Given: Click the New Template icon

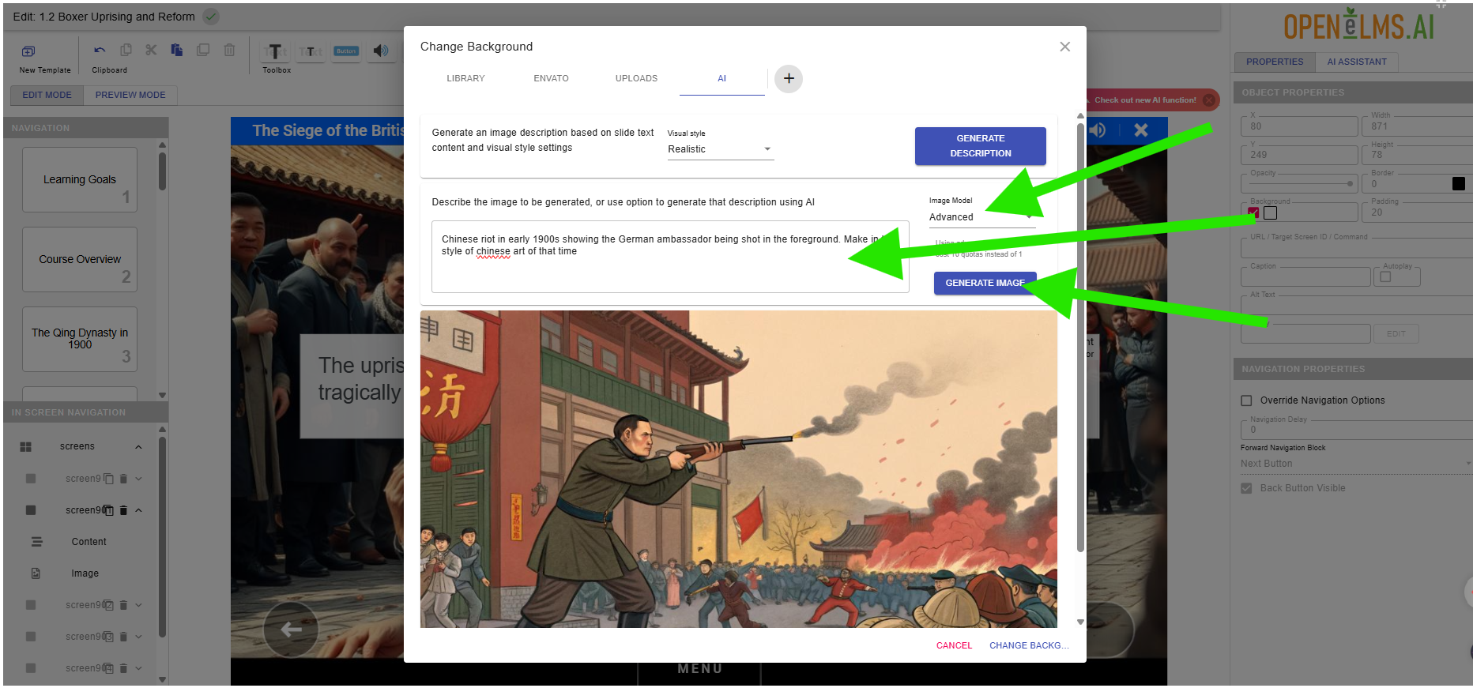Looking at the screenshot, I should pos(28,51).
